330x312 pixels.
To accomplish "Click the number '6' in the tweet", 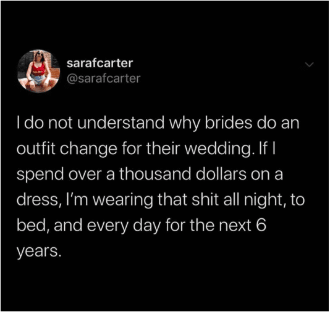I will (261, 225).
